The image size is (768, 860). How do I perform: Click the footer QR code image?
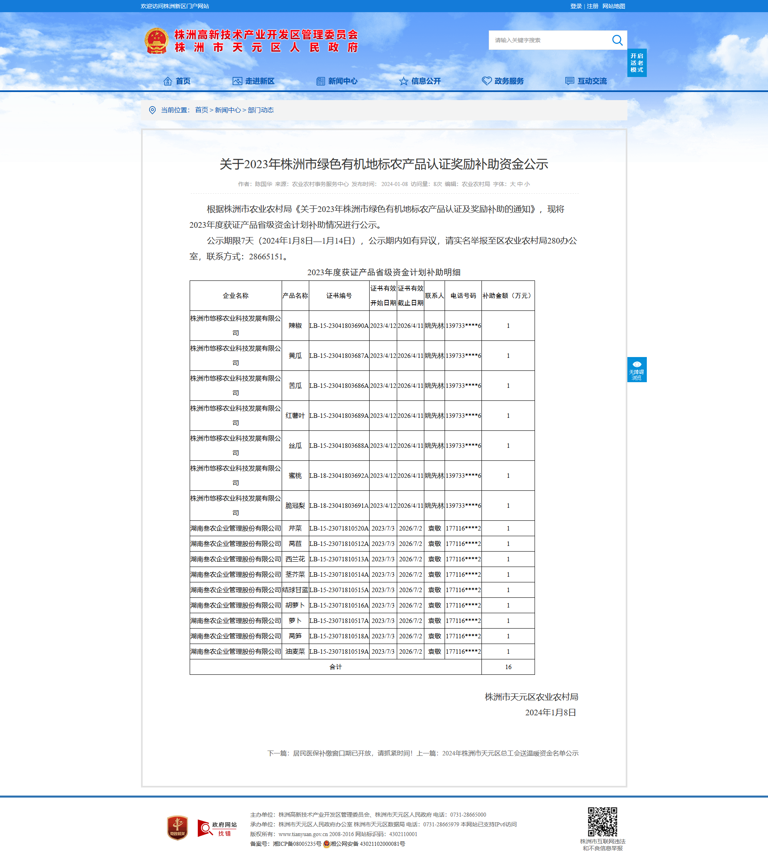[x=602, y=821]
